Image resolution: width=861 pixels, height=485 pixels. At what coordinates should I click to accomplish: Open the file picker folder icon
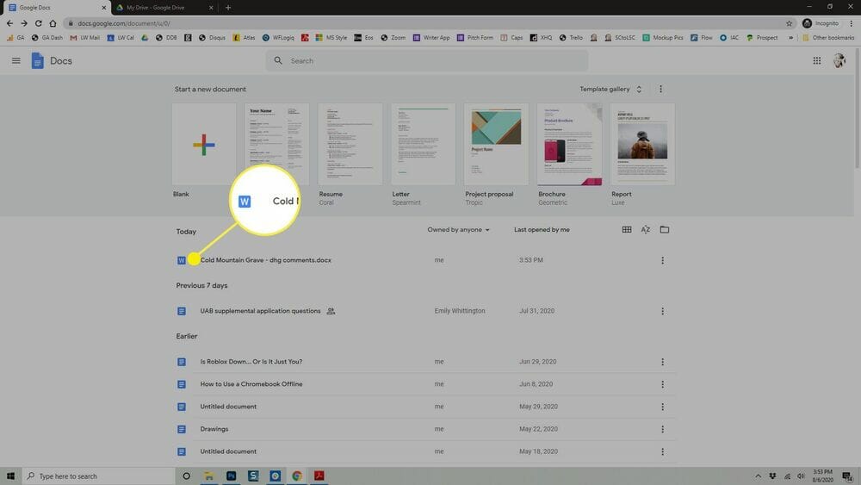pos(665,230)
